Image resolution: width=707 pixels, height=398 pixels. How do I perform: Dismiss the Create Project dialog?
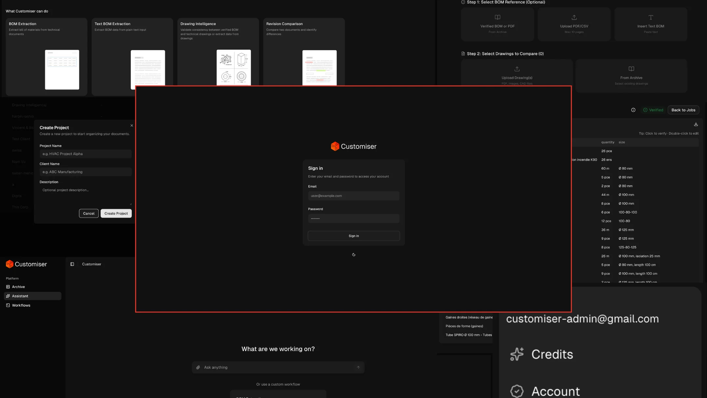pos(132,125)
